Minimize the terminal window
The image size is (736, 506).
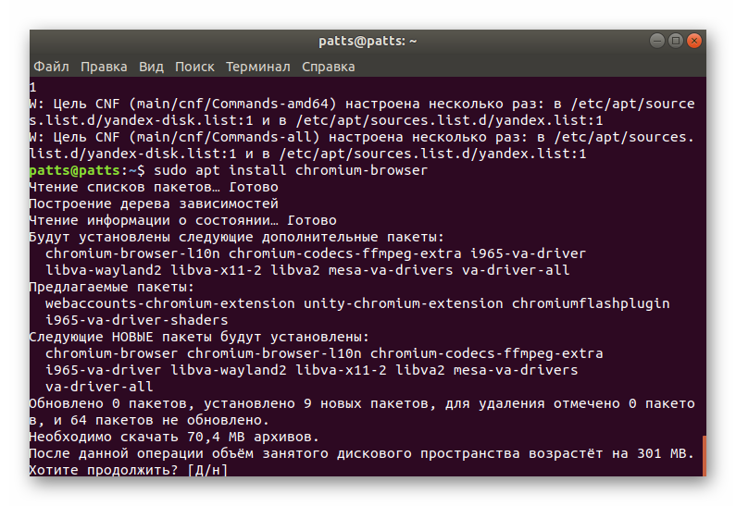pos(656,41)
